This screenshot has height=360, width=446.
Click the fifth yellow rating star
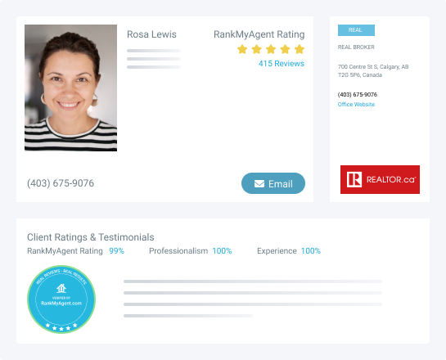point(300,49)
